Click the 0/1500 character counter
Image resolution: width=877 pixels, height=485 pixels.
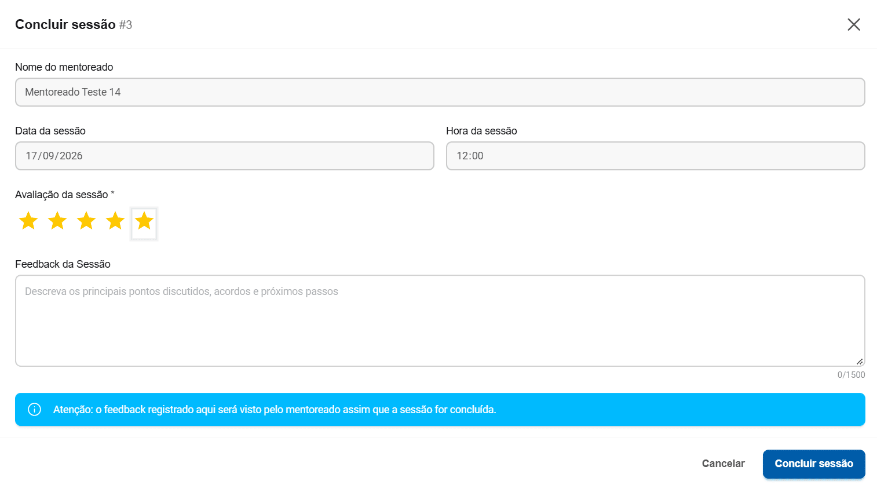point(852,375)
